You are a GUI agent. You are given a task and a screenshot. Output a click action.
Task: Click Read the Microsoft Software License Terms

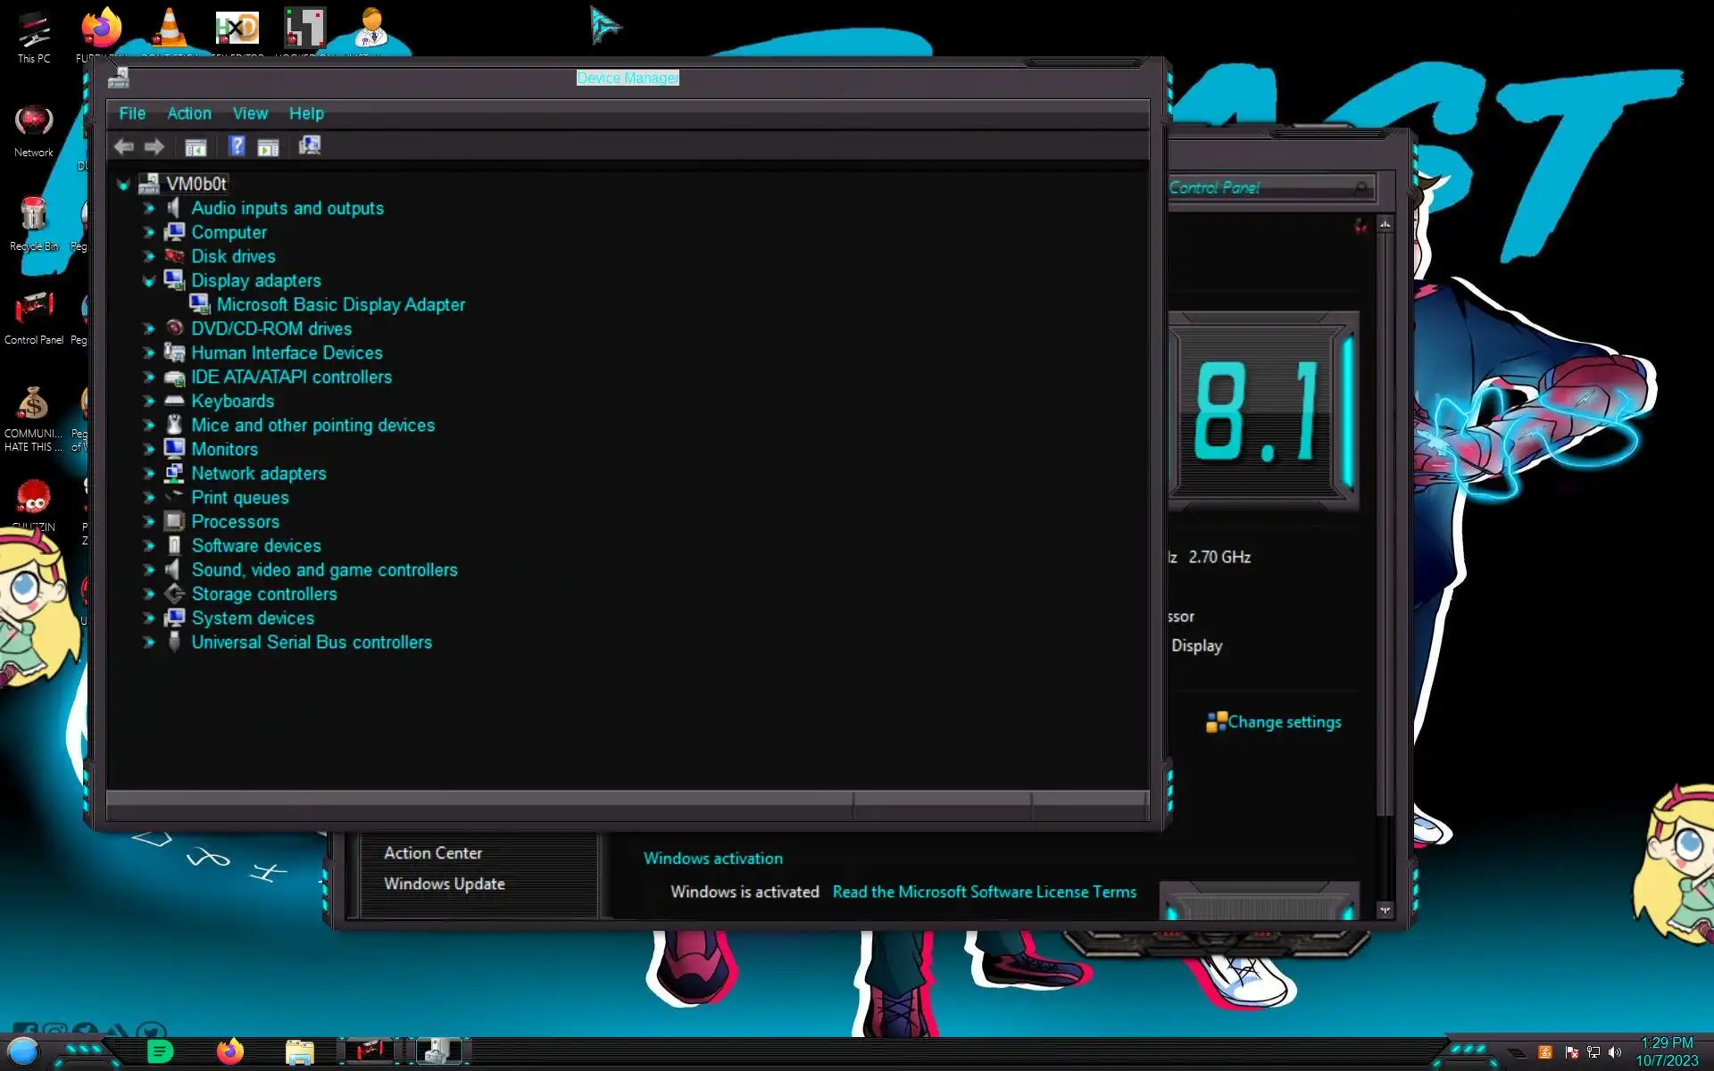point(984,892)
